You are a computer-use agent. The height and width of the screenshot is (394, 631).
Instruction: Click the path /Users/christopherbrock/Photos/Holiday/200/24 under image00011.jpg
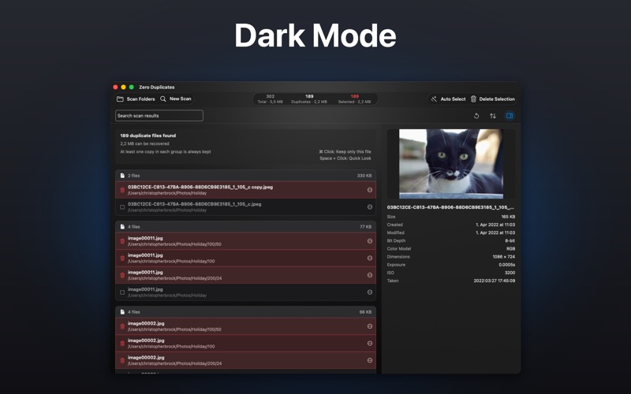click(x=174, y=278)
